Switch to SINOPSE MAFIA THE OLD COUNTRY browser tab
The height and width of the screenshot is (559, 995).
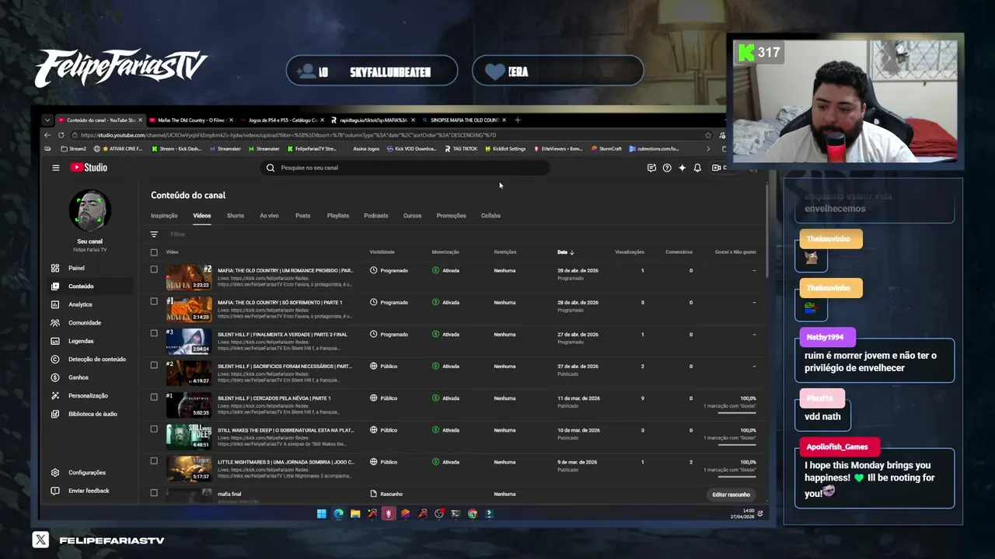coord(465,120)
